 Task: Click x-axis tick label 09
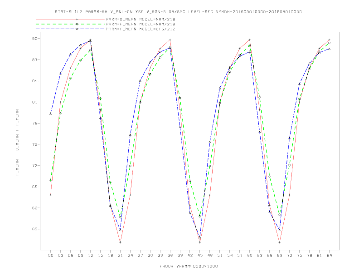coord(80,255)
